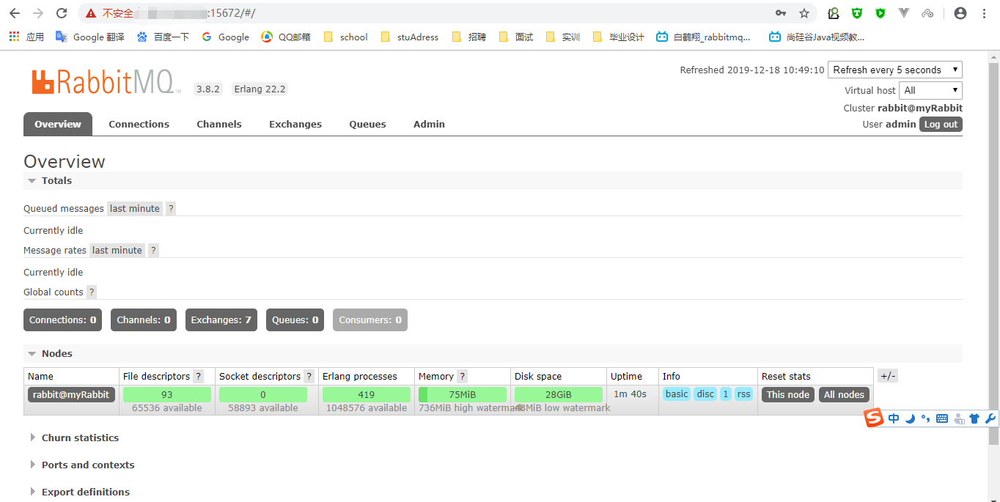1000x502 pixels.
Task: Open the saved password key icon
Action: [x=781, y=13]
